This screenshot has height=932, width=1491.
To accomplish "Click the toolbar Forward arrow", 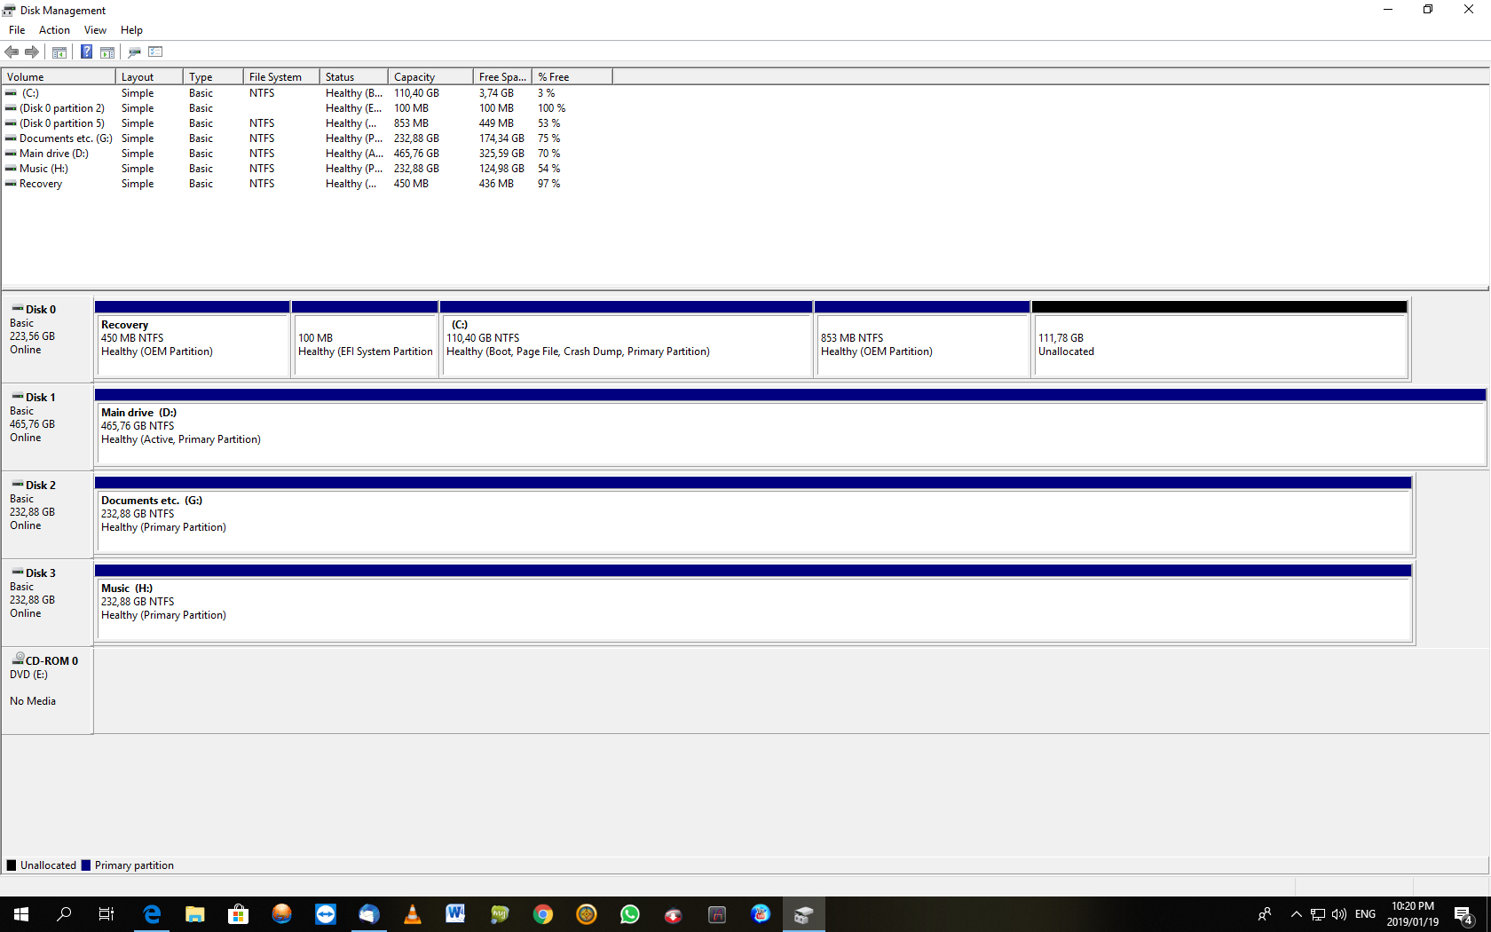I will click(x=32, y=52).
